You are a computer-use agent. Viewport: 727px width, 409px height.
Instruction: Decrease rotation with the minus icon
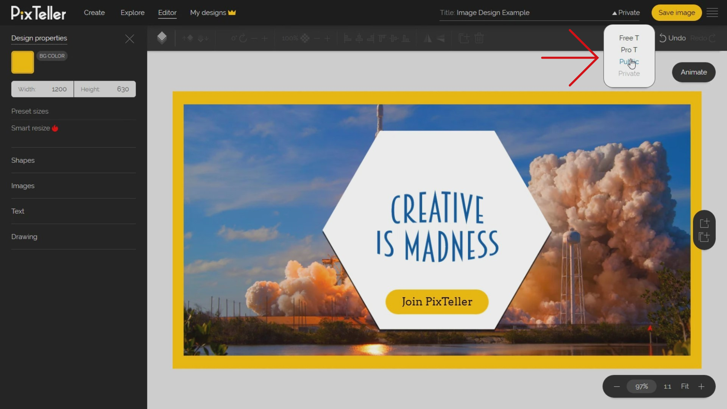(254, 38)
